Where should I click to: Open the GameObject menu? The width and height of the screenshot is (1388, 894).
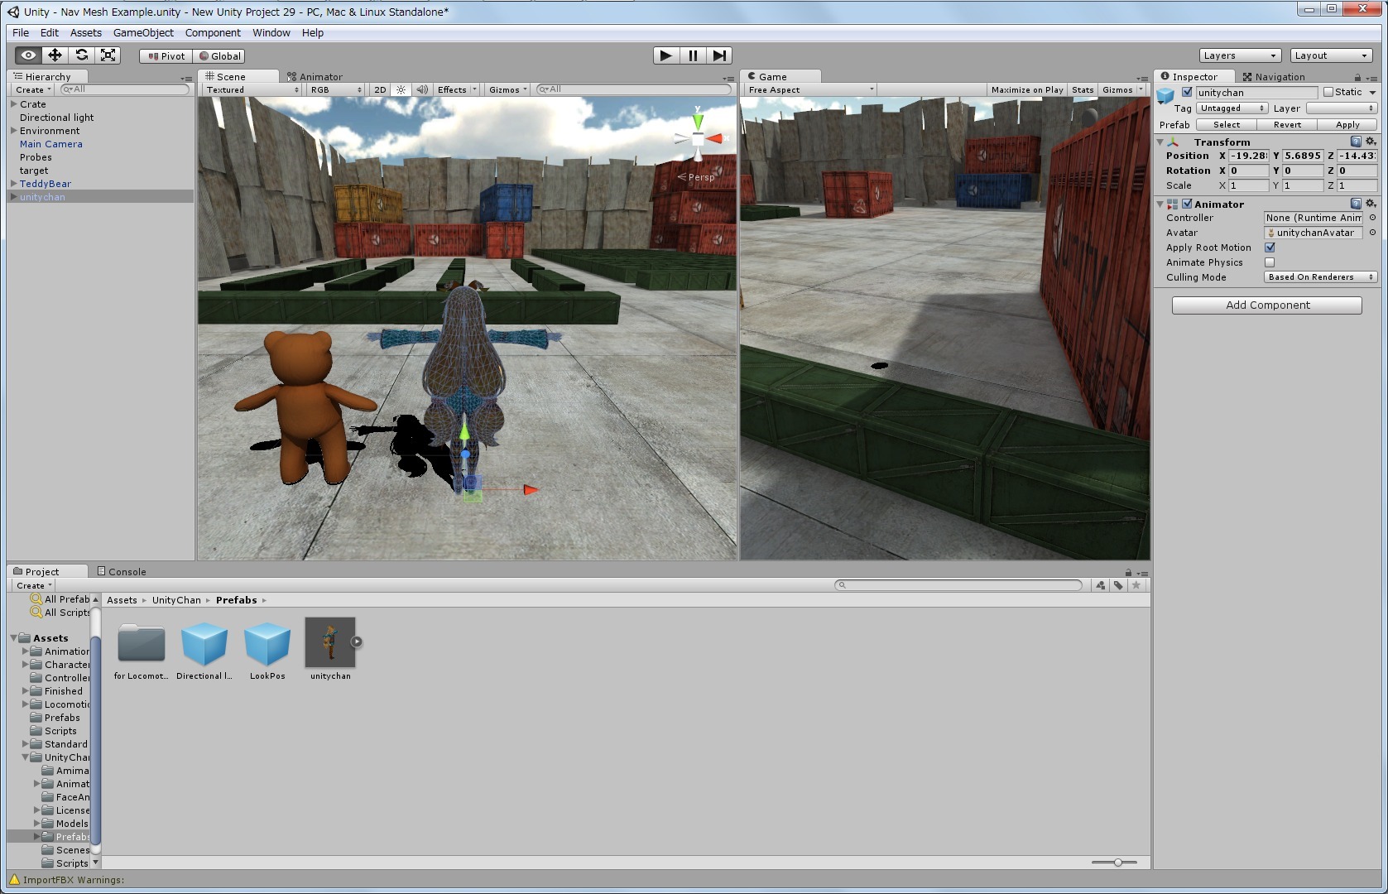coord(143,33)
